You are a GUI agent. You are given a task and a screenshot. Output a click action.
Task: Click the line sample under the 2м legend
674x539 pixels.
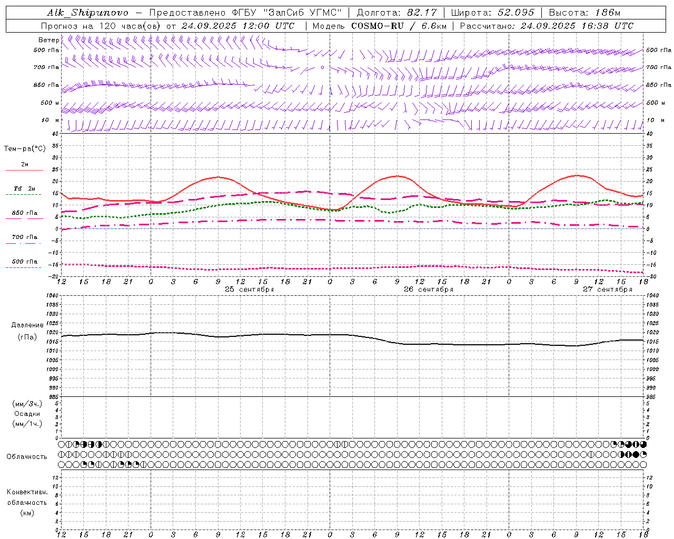pos(24,170)
